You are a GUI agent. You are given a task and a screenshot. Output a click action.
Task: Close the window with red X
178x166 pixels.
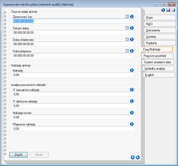point(172,5)
